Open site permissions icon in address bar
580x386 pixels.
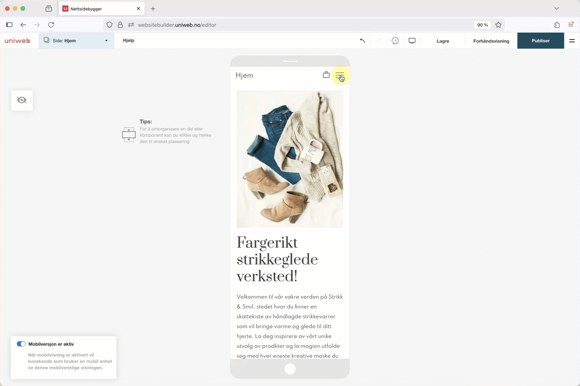131,25
